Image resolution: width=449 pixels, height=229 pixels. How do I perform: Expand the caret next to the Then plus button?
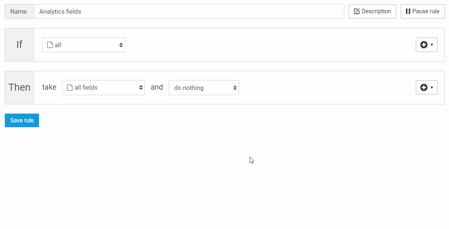tap(431, 87)
